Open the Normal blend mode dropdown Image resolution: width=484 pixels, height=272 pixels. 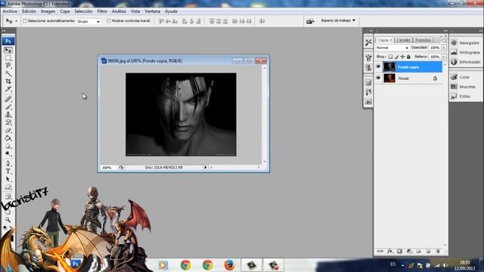[392, 48]
